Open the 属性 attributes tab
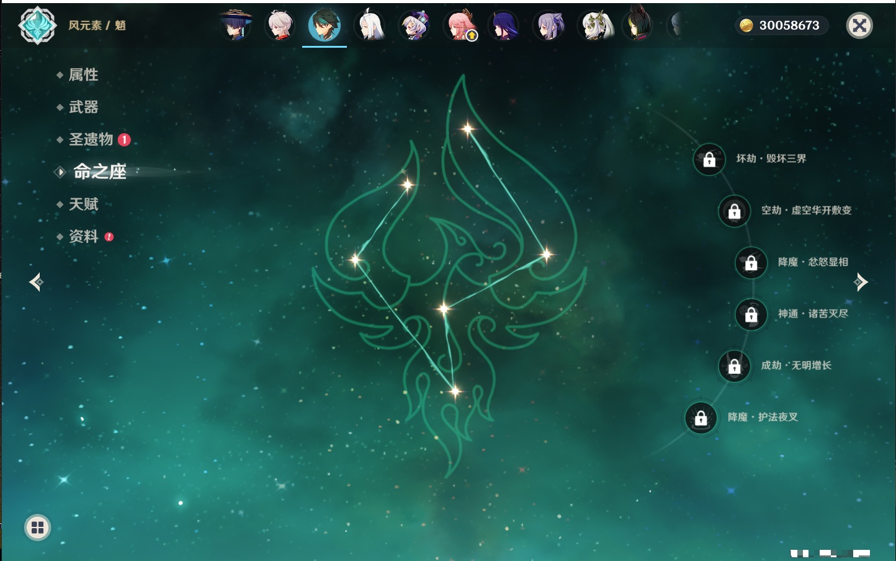This screenshot has width=896, height=561. pos(83,75)
